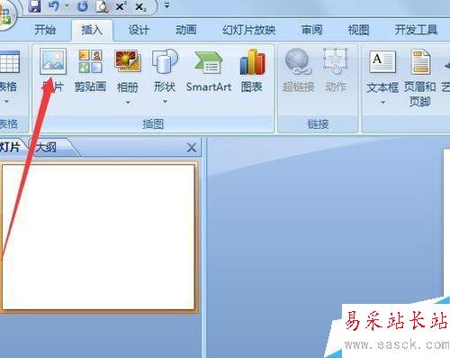Click the 剪贴画 clip art icon
The width and height of the screenshot is (450, 358).
[x=90, y=61]
